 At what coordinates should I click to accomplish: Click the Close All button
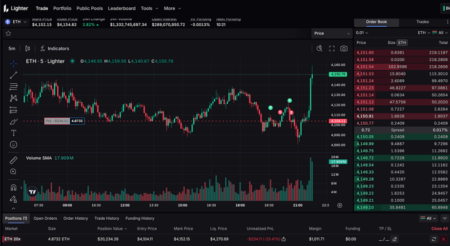coord(439,228)
